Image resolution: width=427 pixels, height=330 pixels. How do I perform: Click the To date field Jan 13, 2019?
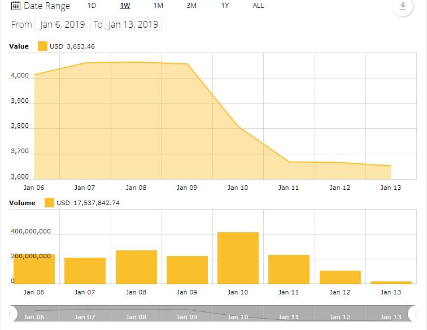[133, 24]
